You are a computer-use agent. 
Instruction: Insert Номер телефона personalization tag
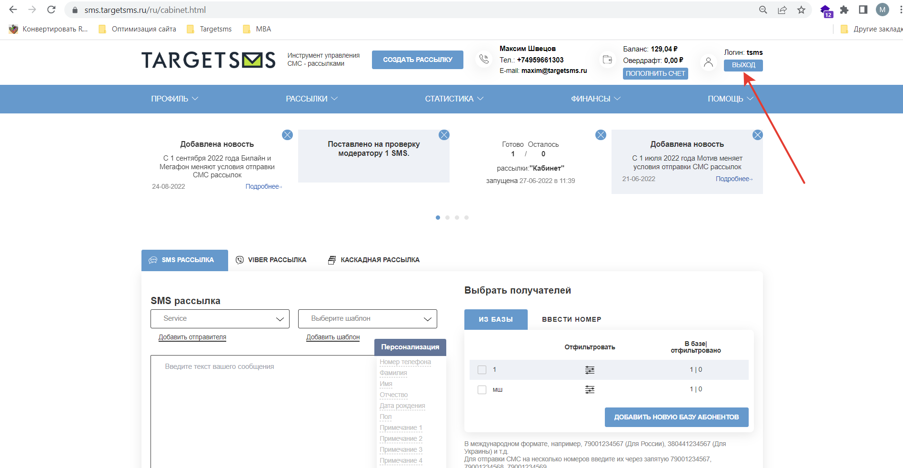click(405, 362)
